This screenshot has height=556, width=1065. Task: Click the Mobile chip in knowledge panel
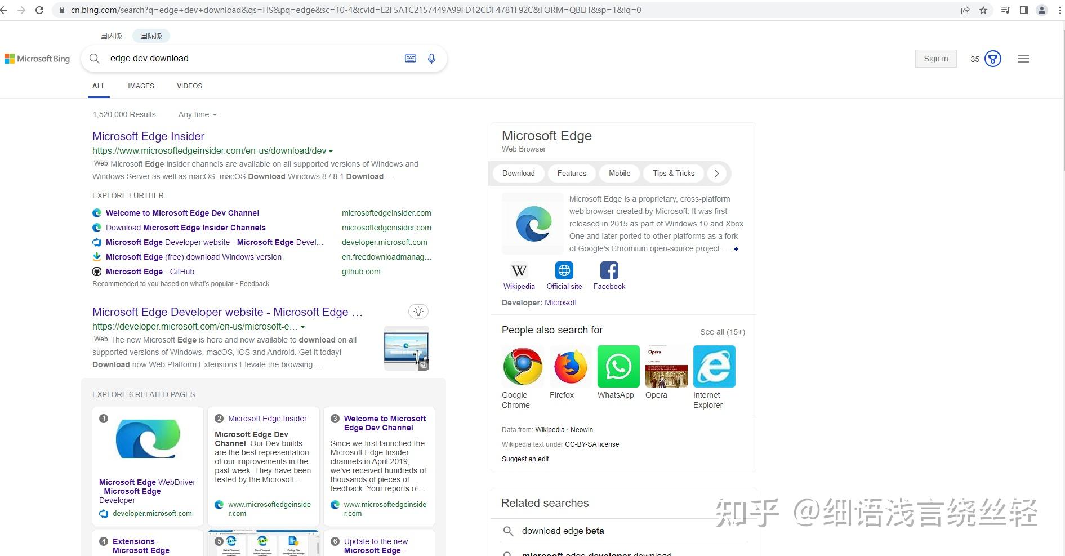(x=620, y=174)
